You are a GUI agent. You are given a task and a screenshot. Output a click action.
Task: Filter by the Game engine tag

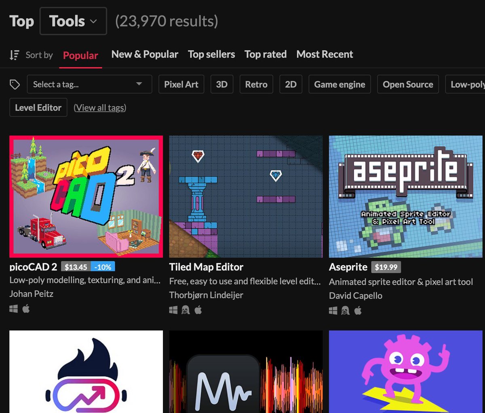point(339,84)
